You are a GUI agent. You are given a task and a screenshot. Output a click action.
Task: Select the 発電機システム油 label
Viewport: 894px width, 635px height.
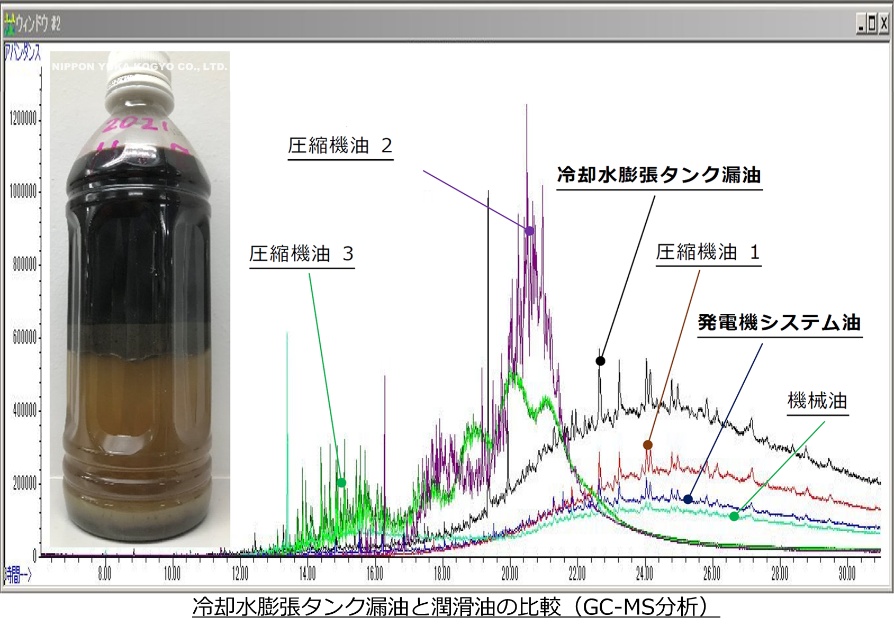tap(779, 322)
